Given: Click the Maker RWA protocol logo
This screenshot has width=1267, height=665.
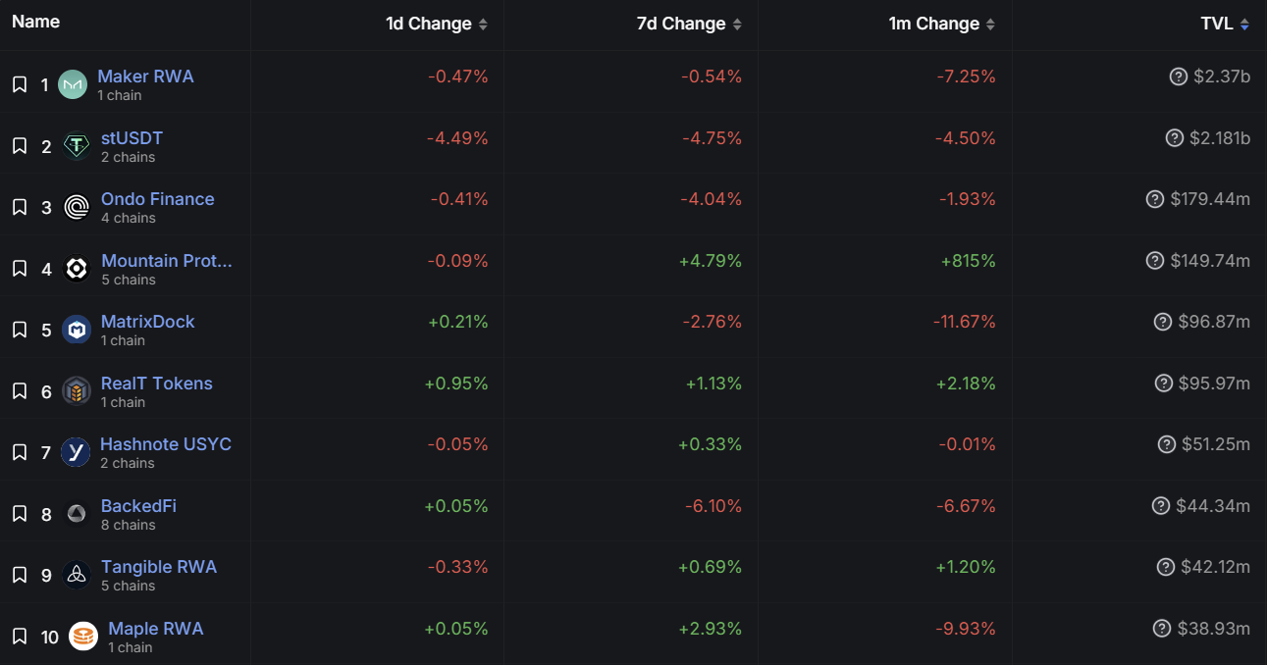Looking at the screenshot, I should tap(73, 85).
